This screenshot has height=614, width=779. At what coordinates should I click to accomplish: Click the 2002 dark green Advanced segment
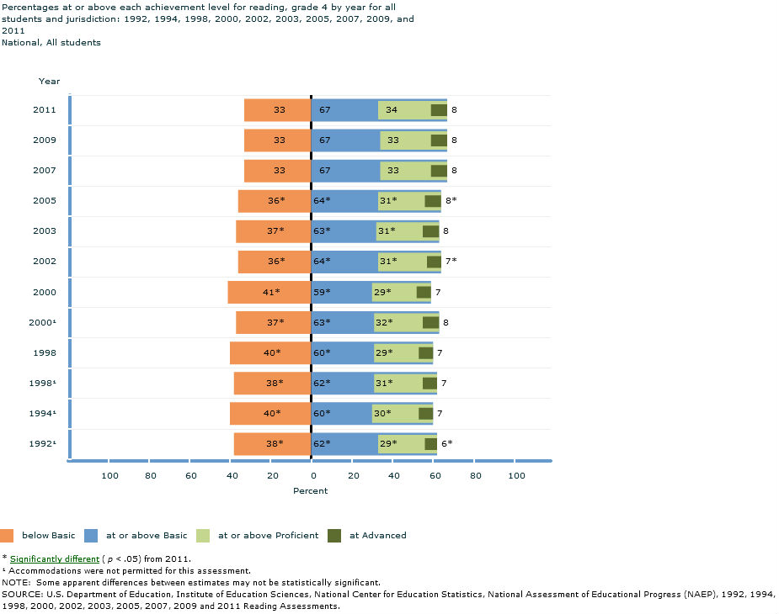click(x=434, y=262)
